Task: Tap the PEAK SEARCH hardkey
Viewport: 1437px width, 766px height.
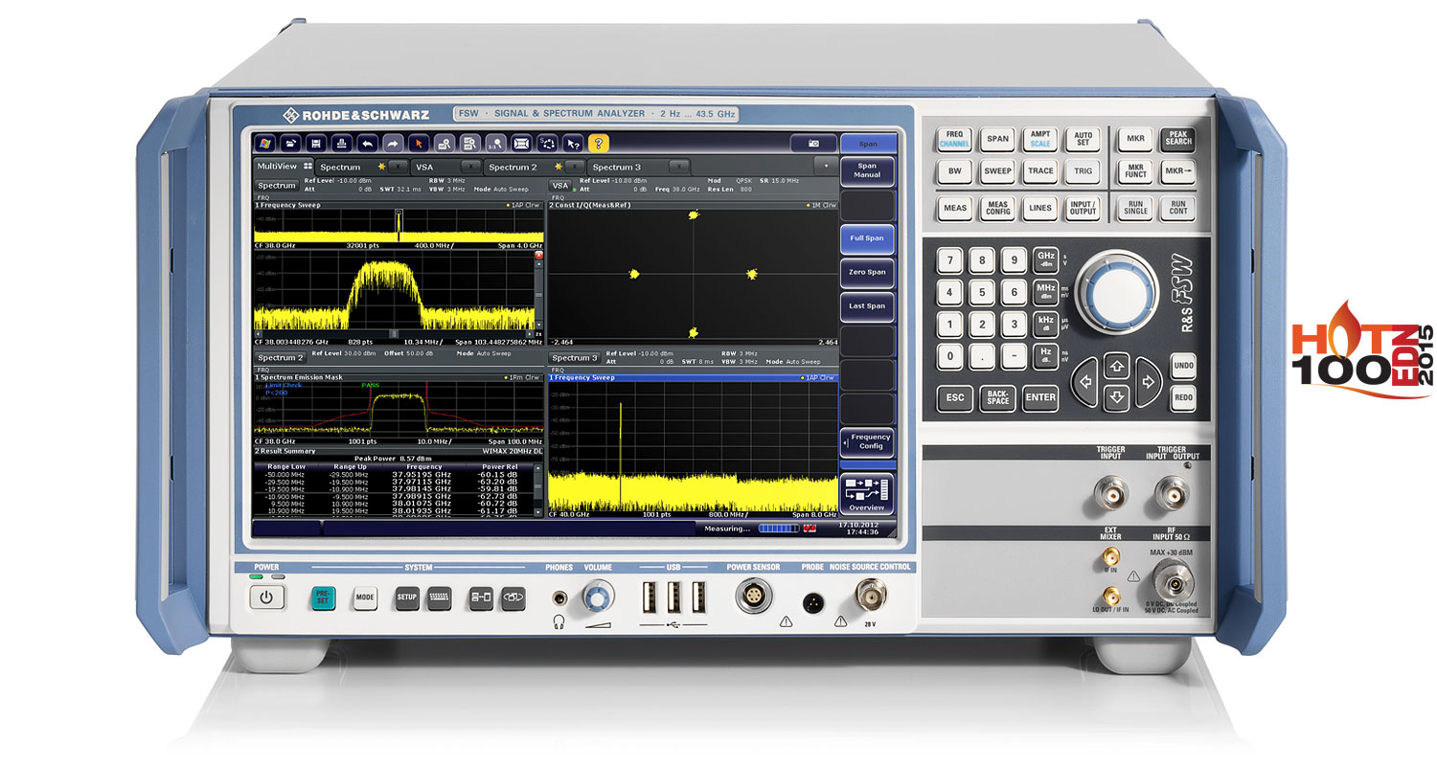Action: coord(1178,138)
